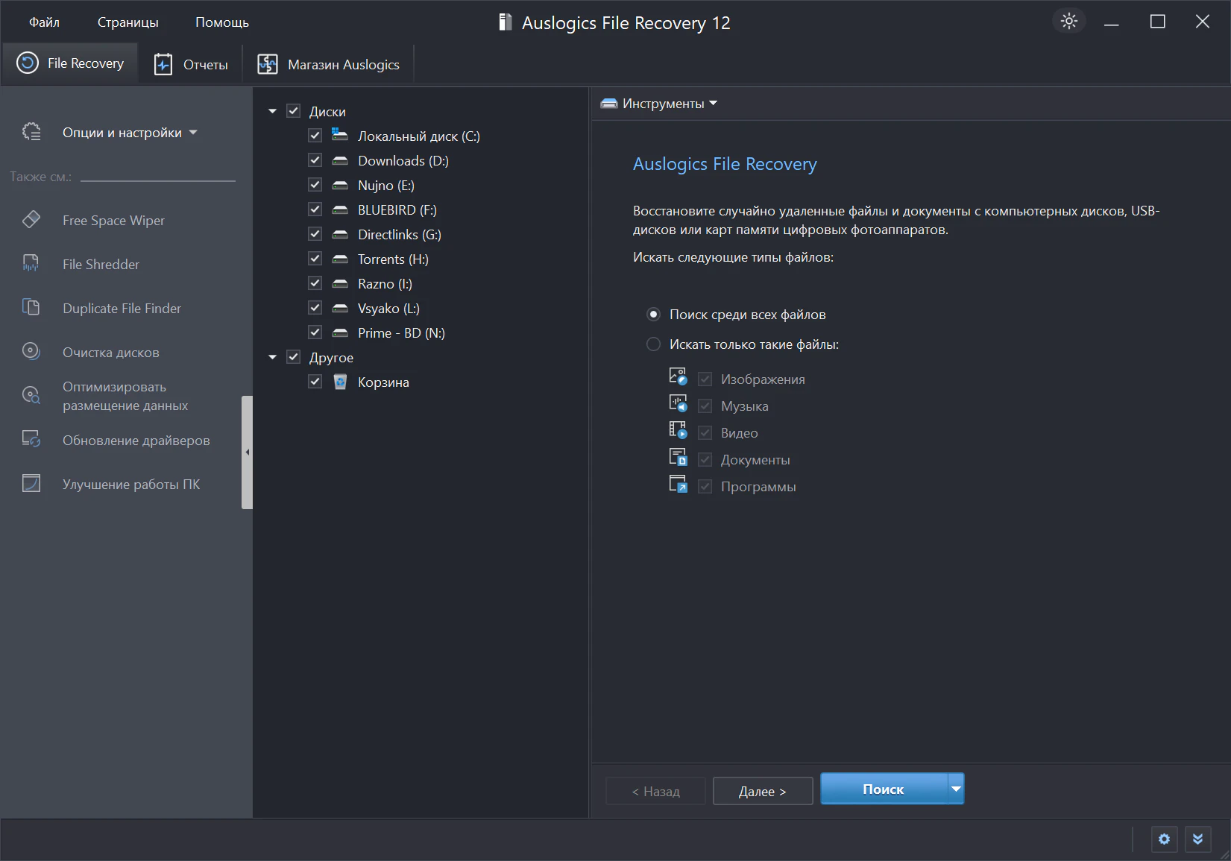The width and height of the screenshot is (1231, 861).
Task: Uncheck the Локальный диск (C:) checkbox
Action: click(315, 136)
